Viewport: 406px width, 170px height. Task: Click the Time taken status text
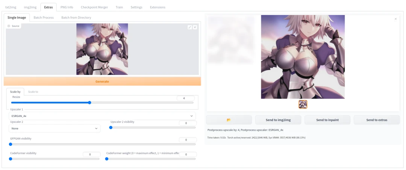click(256, 138)
